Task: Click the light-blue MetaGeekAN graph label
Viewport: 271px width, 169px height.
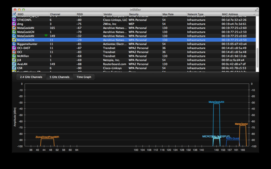Action: tap(216, 102)
